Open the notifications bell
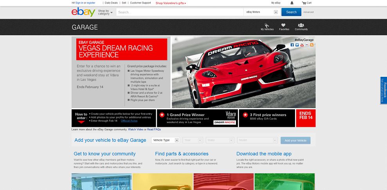The image size is (387, 190). 292,3
